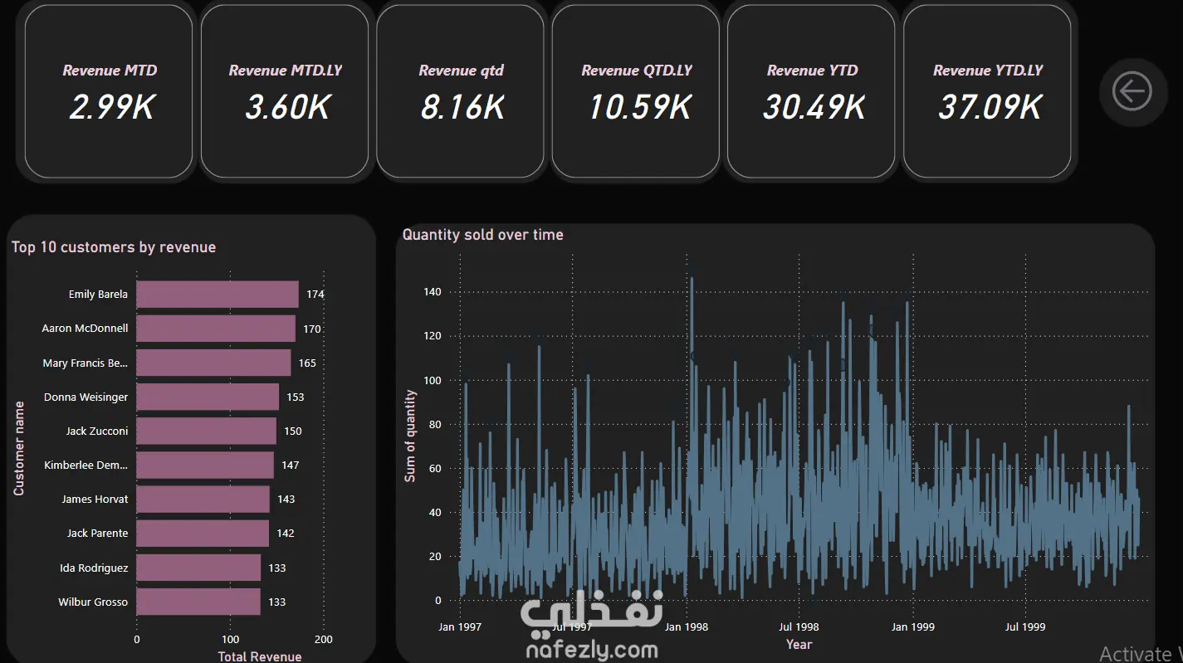Select Donna Weisinger's revenue bar
This screenshot has height=663, width=1183.
click(208, 397)
